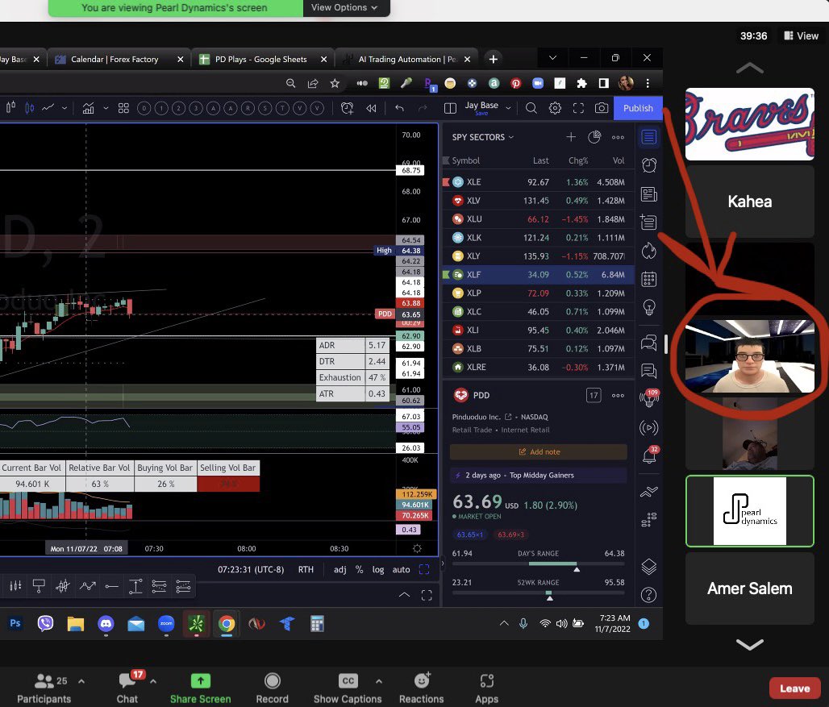Toggle adj price adjustment on chart
The image size is (829, 707).
(340, 569)
